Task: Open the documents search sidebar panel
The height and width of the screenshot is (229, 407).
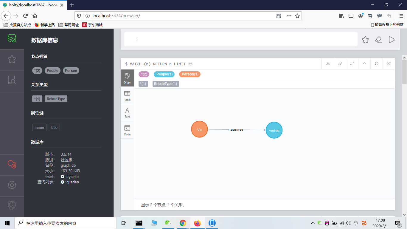Action: point(12,80)
